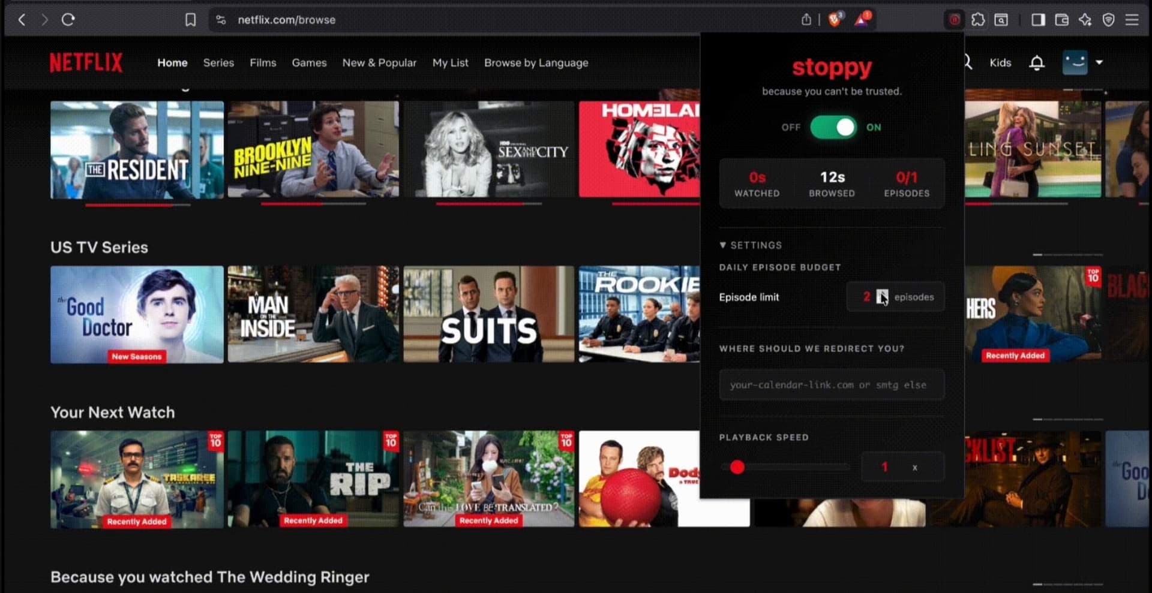Open site settings icon in address bar

[221, 20]
